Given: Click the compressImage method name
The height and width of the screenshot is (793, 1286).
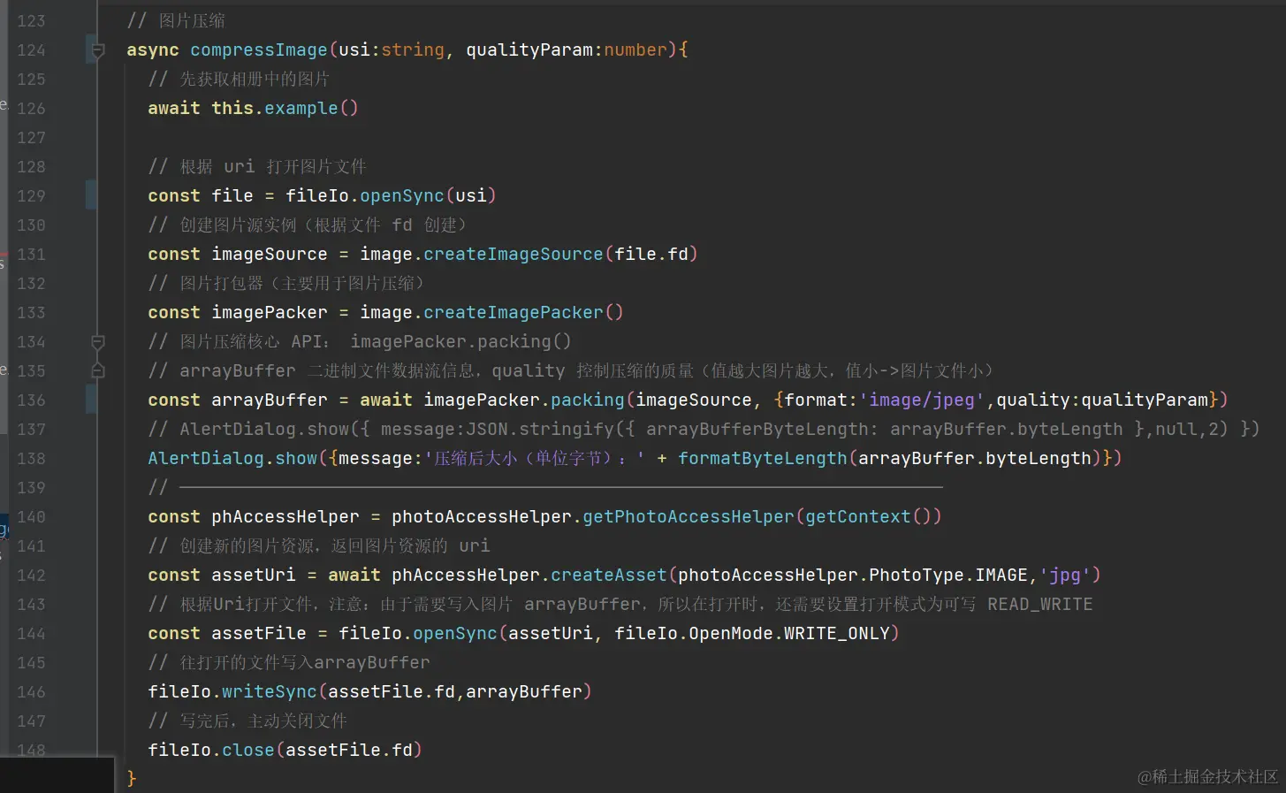Looking at the screenshot, I should (259, 50).
